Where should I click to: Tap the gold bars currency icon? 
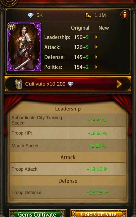coord(88,15)
